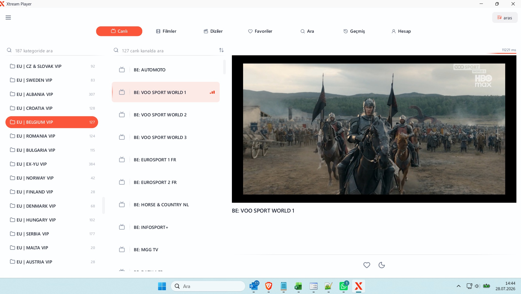The height and width of the screenshot is (294, 521).
Task: Click the Xtream Player taskbar icon
Action: coord(359,286)
